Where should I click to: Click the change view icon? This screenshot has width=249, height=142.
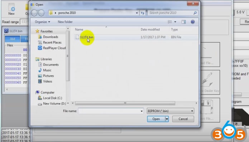tap(169, 22)
